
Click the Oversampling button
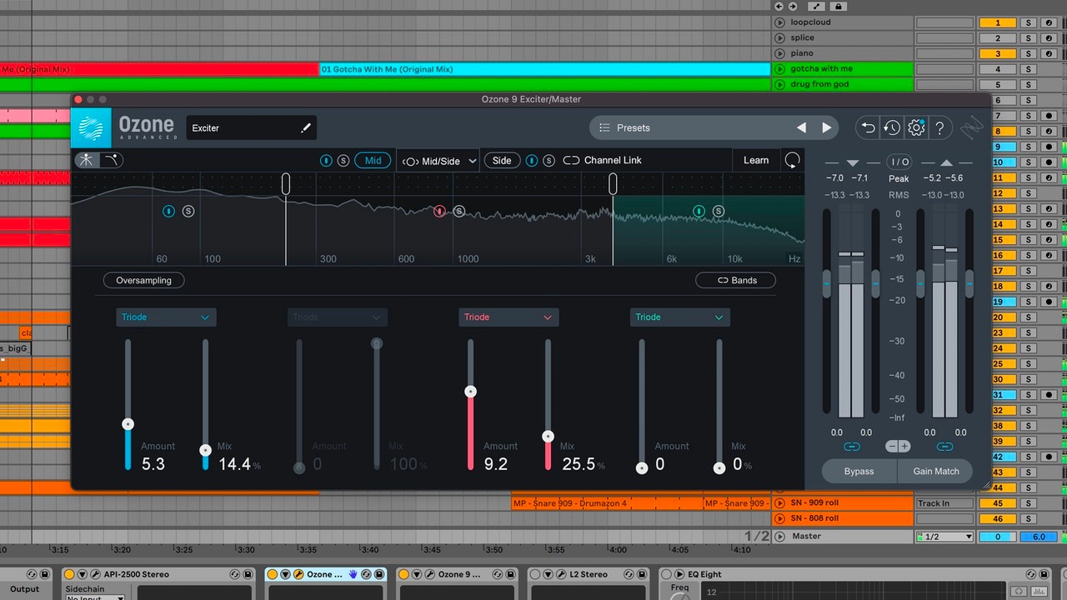[144, 281]
